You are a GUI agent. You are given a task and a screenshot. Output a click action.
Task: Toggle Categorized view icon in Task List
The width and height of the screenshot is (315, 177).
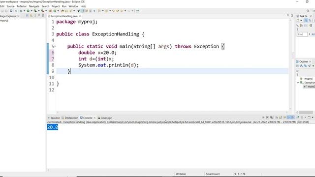(x=306, y=20)
